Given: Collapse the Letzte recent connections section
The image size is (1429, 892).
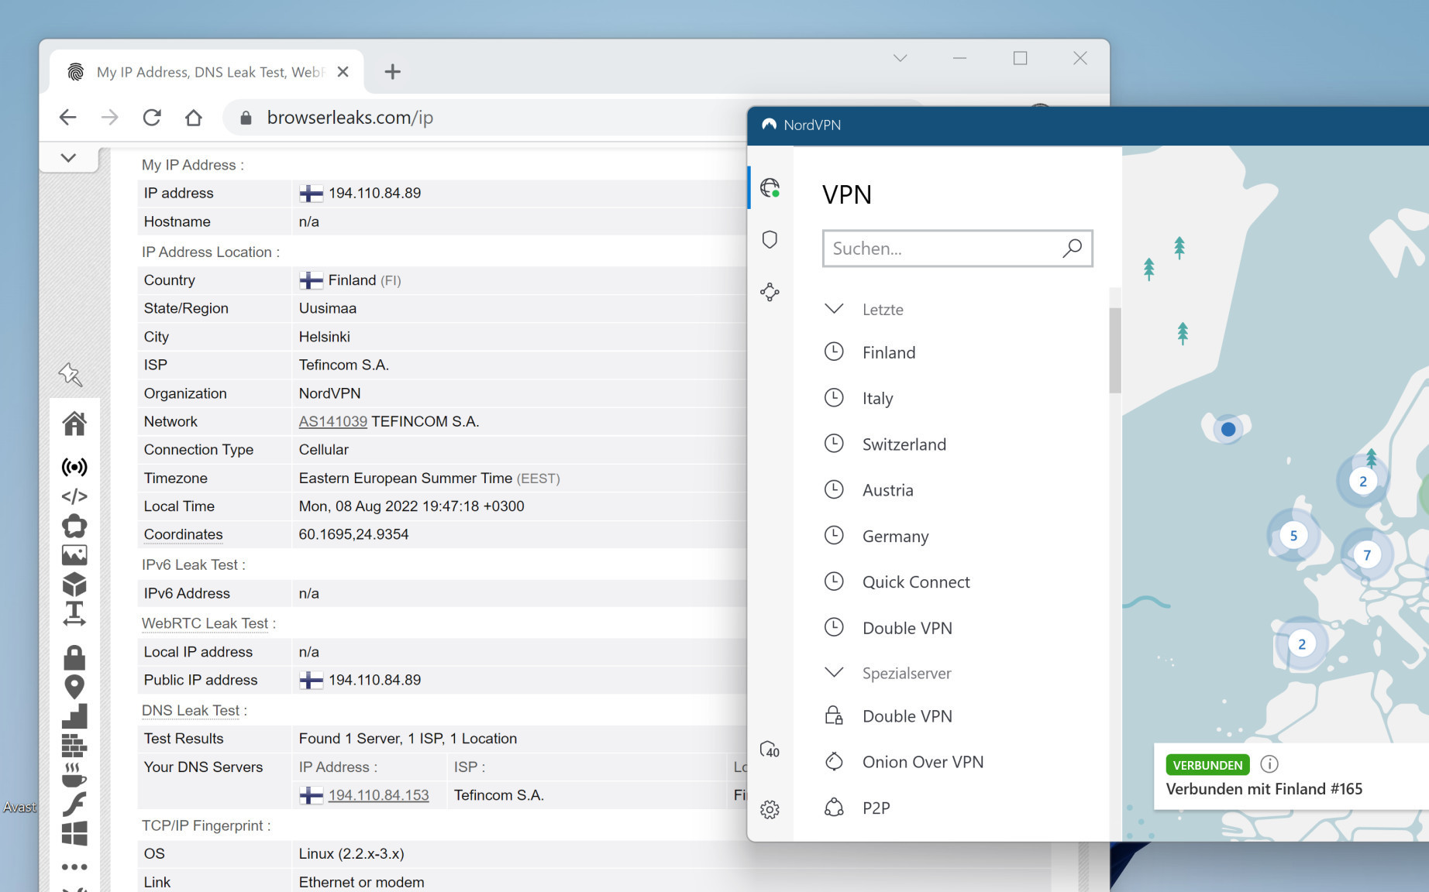Looking at the screenshot, I should tap(834, 309).
